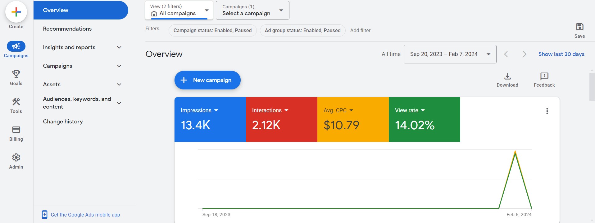Click the Save icon
This screenshot has width=595, height=223.
tap(579, 27)
